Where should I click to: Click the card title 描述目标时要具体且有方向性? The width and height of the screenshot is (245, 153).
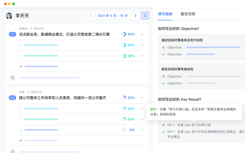pos(182,40)
